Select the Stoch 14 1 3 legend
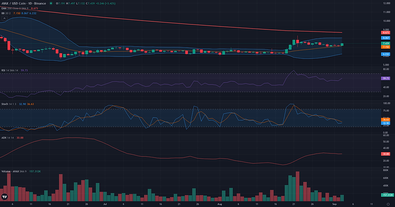395x207 pixels. click(x=9, y=104)
